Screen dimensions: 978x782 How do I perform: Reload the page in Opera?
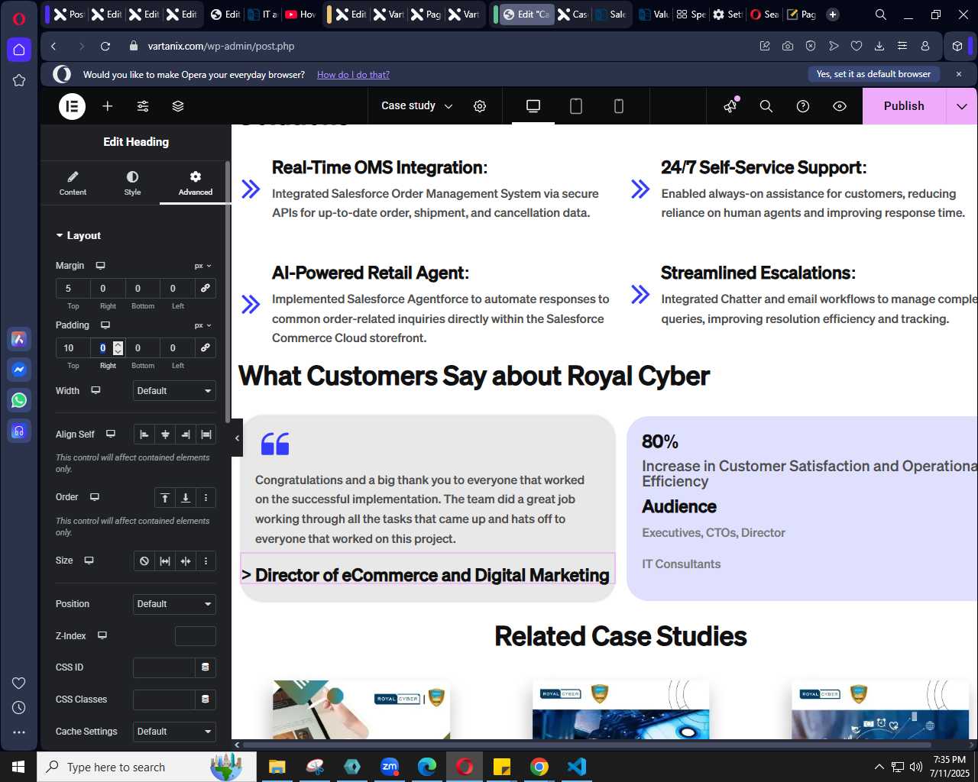coord(105,47)
